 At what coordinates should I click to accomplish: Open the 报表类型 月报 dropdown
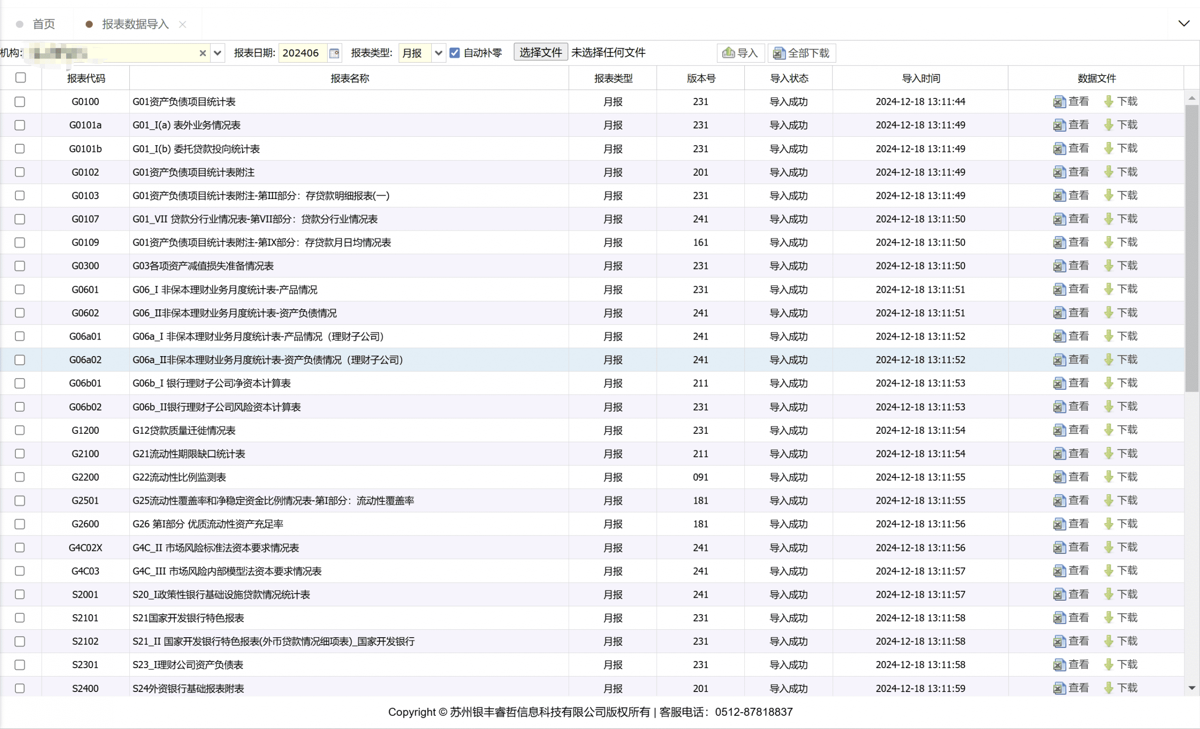click(438, 53)
